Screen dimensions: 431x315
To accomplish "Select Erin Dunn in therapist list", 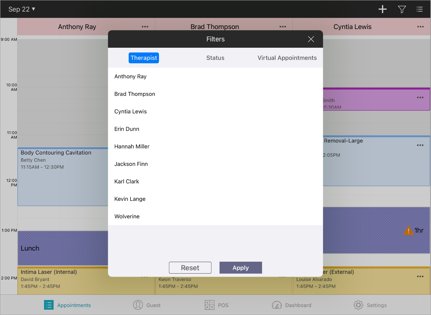I will tap(127, 129).
